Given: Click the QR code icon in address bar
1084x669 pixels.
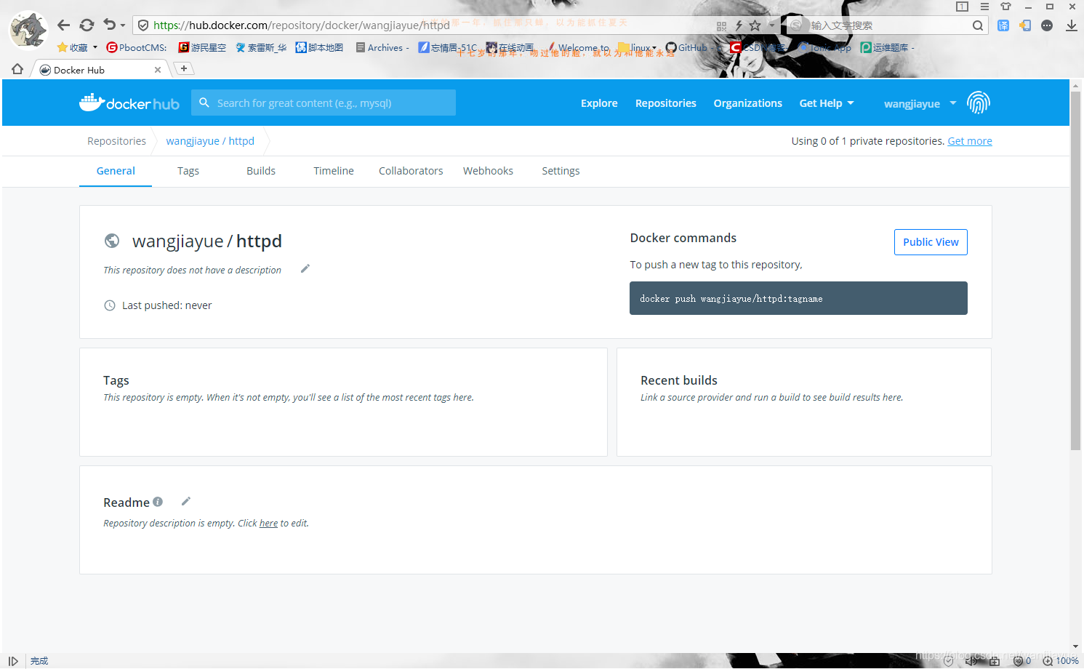Looking at the screenshot, I should [x=721, y=25].
